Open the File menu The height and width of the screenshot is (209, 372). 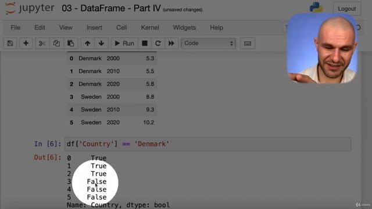point(16,27)
